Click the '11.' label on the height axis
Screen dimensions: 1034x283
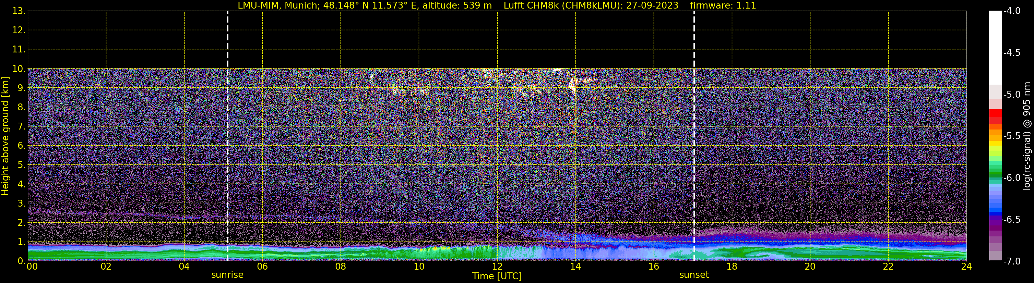[19, 49]
